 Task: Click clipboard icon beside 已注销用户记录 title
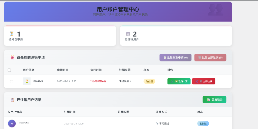[x=12, y=100]
